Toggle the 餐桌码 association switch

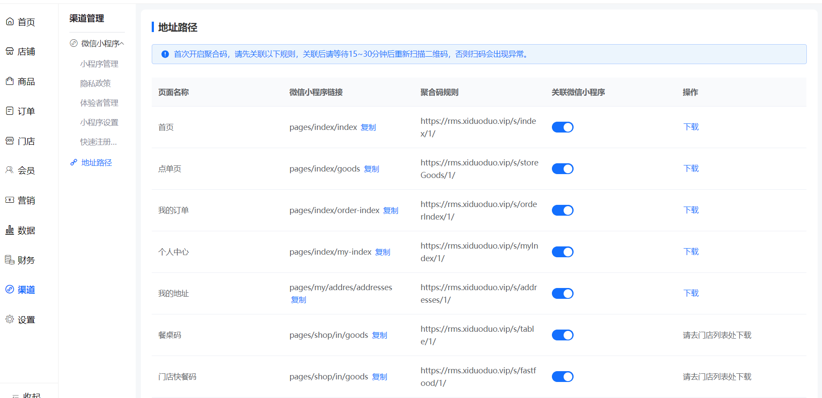[x=562, y=335]
